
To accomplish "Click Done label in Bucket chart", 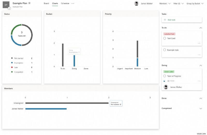I will tap(86, 69).
